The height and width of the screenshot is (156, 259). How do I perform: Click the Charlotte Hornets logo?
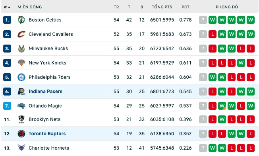click(21, 148)
